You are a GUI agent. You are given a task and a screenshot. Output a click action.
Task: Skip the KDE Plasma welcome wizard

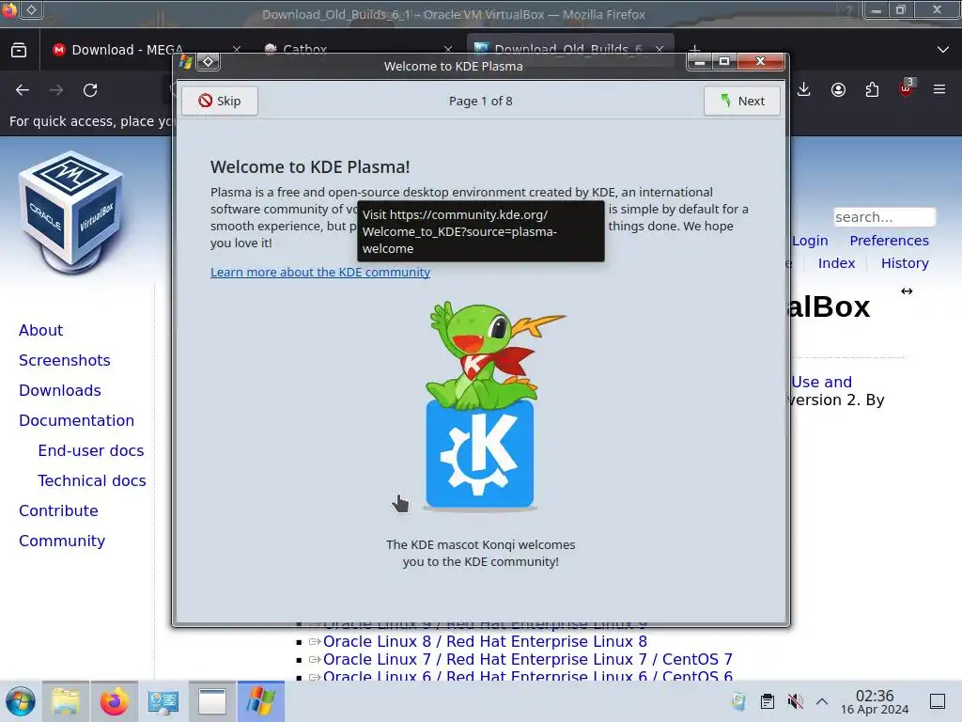(x=220, y=101)
